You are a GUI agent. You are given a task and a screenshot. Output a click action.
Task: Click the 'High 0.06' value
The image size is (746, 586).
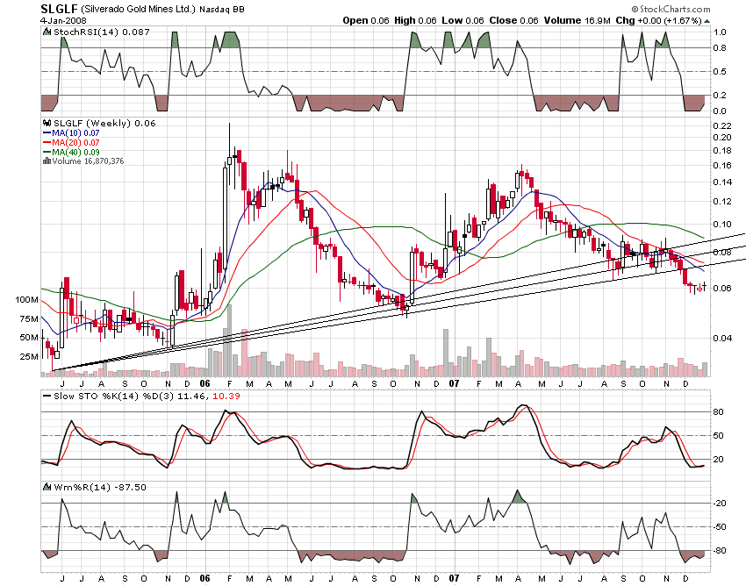tap(415, 20)
